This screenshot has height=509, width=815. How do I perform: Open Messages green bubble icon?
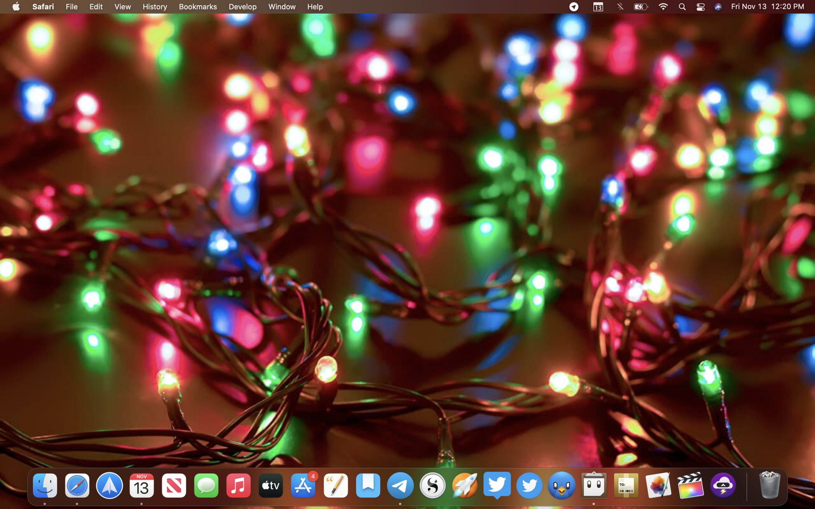tap(206, 485)
